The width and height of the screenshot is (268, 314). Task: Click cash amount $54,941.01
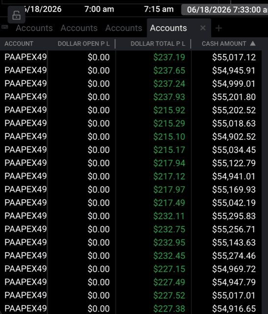(234, 176)
